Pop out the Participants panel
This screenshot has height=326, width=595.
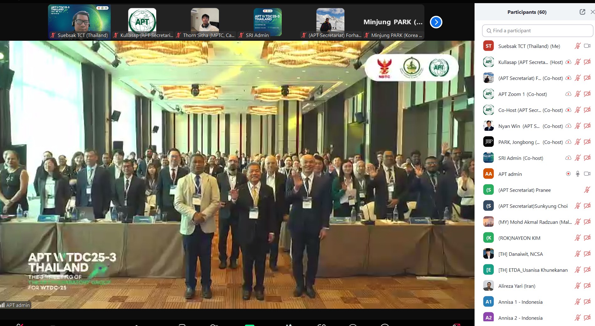point(582,12)
